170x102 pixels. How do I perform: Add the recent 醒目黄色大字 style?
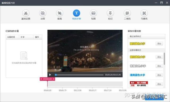[159, 44]
